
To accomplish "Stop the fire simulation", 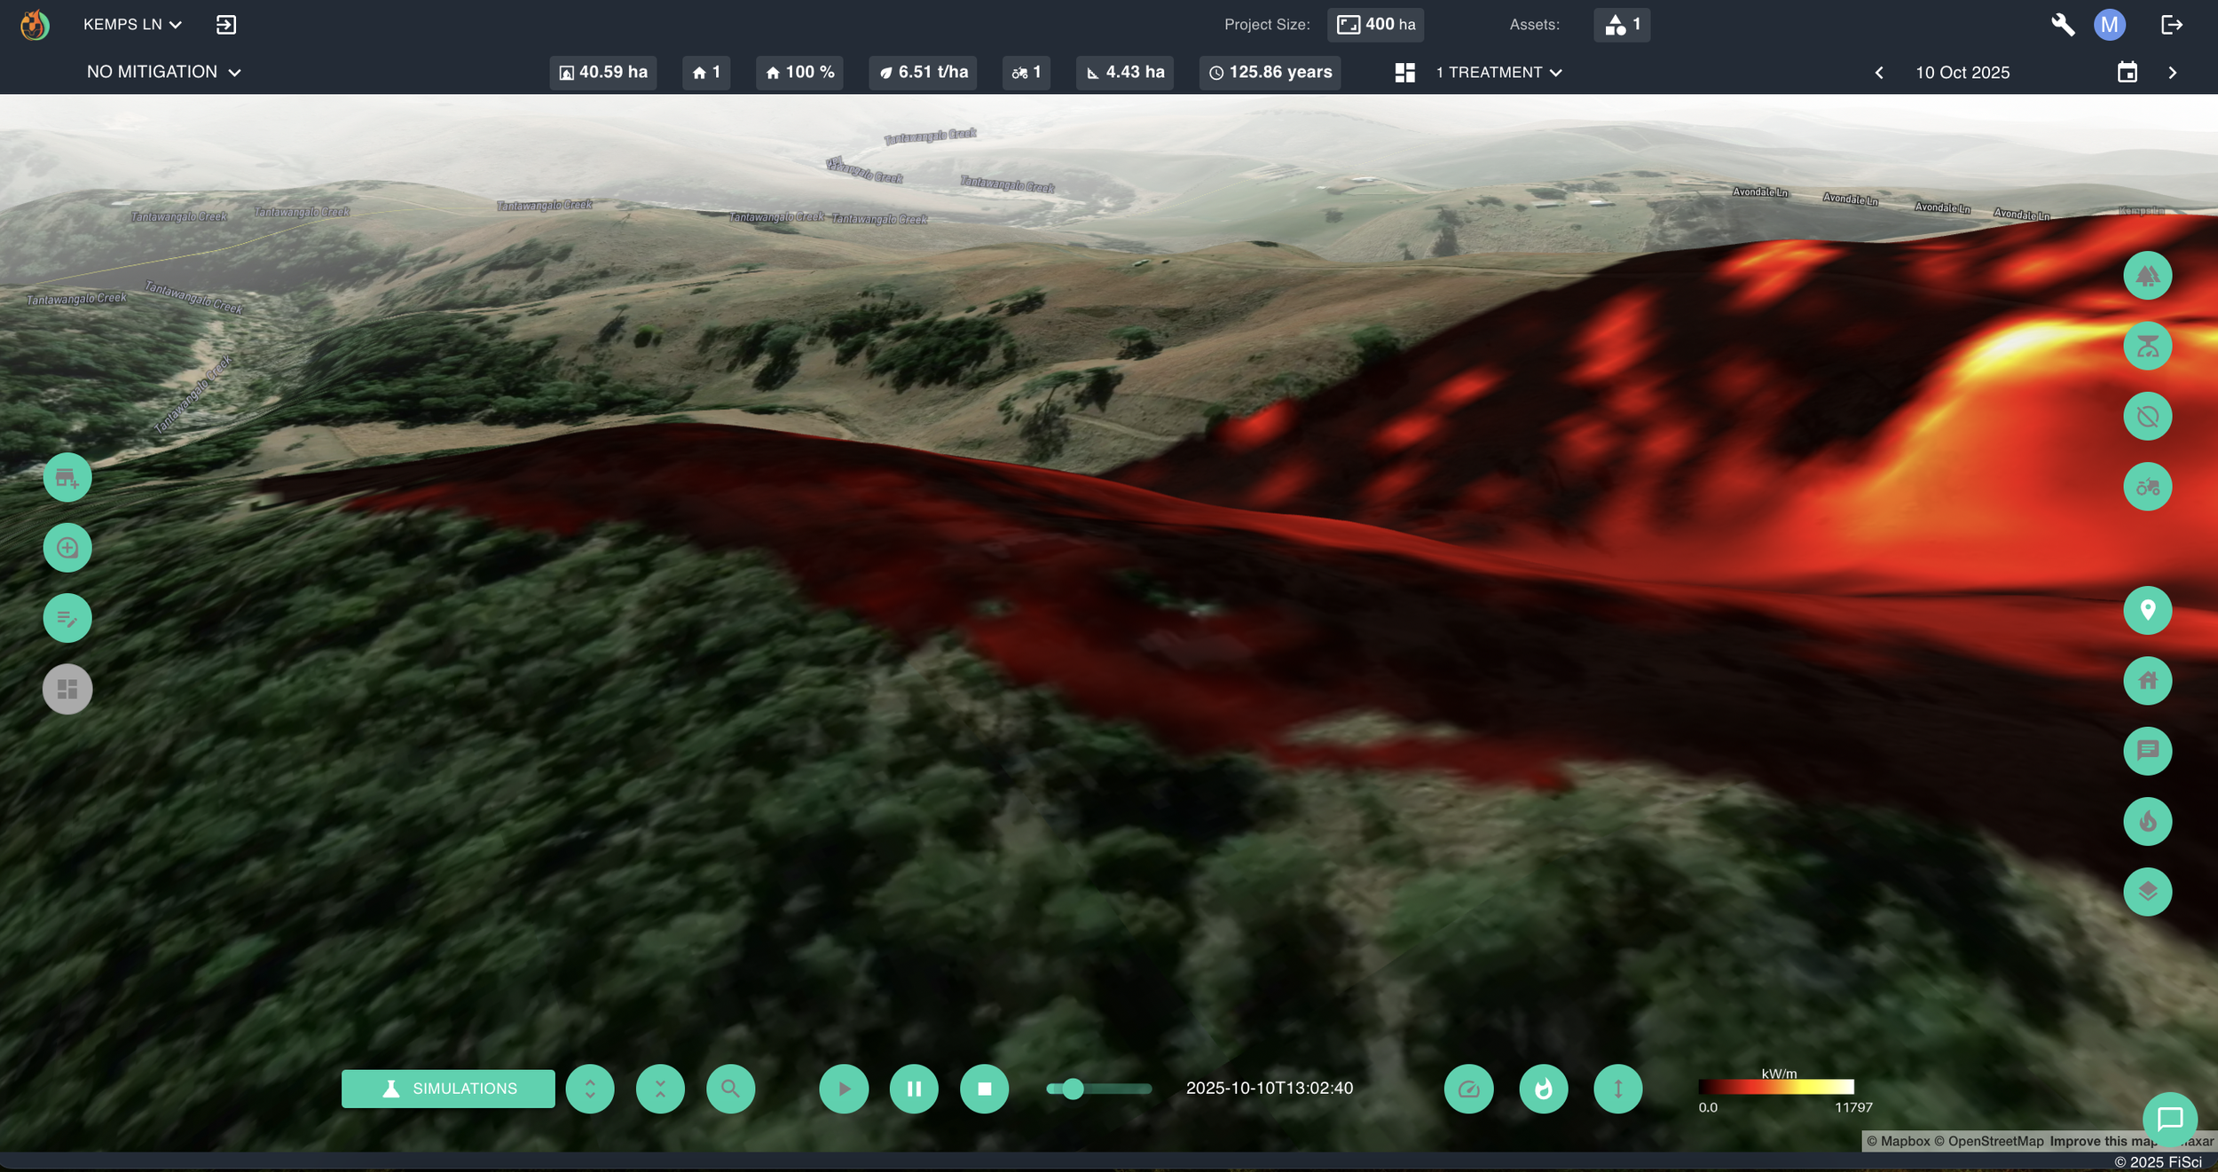I will pos(984,1089).
